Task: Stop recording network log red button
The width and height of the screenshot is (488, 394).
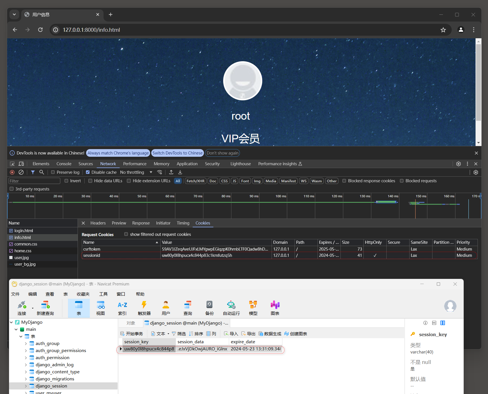Action: coord(12,172)
